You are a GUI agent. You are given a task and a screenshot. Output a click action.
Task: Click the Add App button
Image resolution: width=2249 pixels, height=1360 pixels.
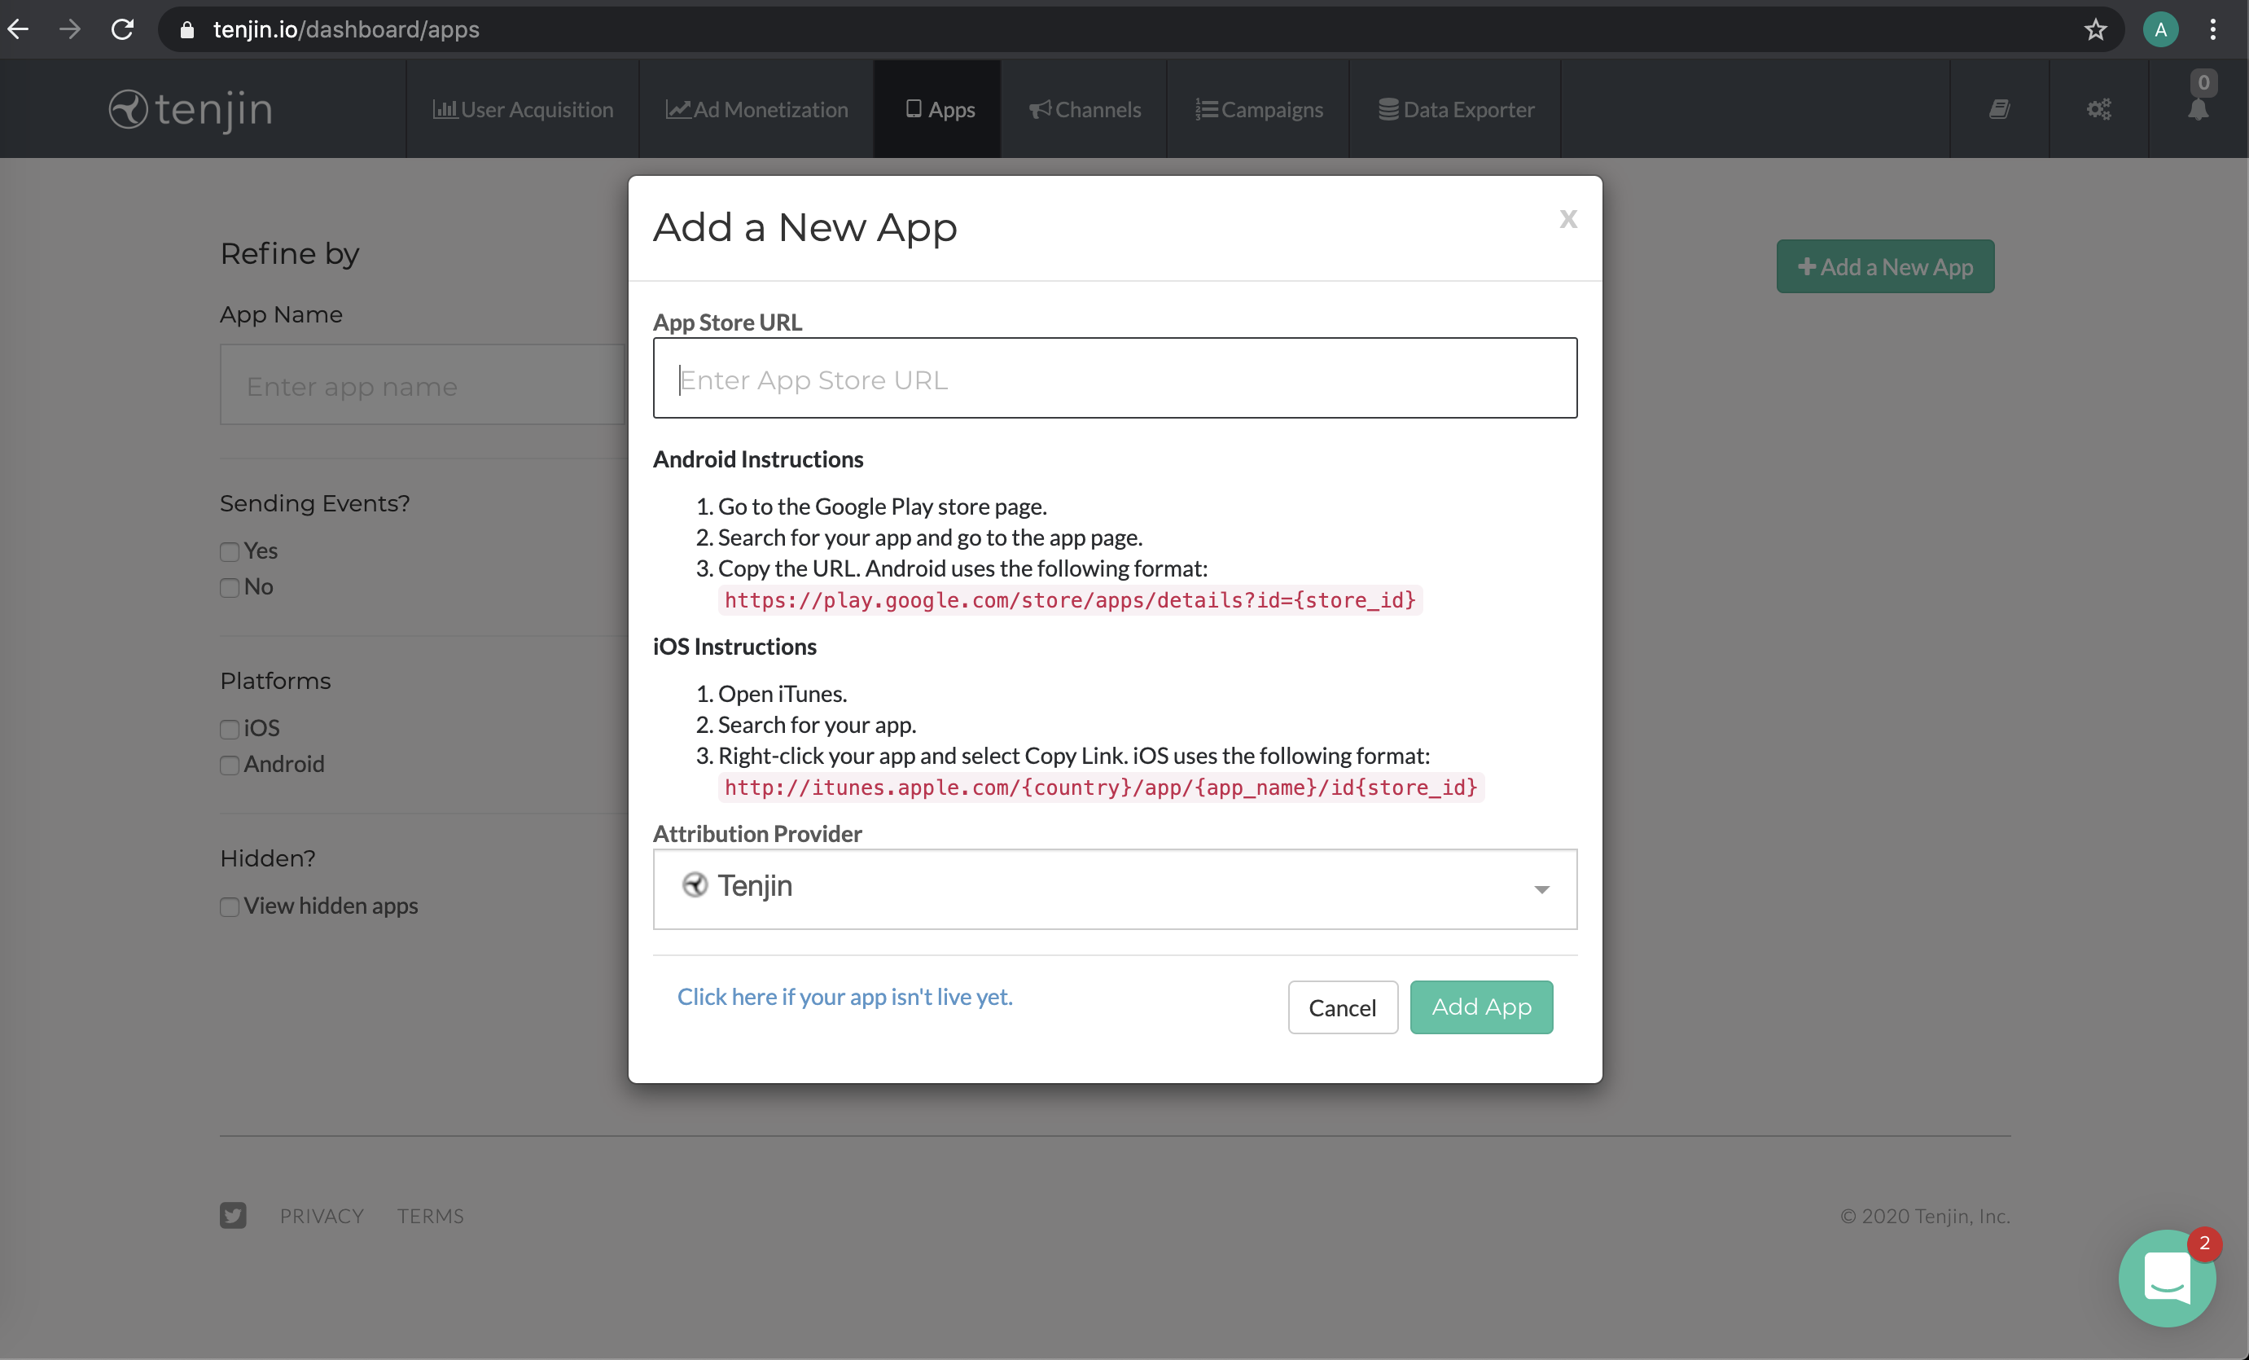point(1480,1007)
